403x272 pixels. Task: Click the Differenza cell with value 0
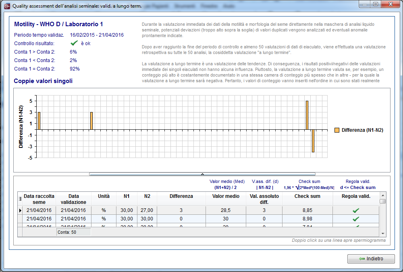(181, 219)
